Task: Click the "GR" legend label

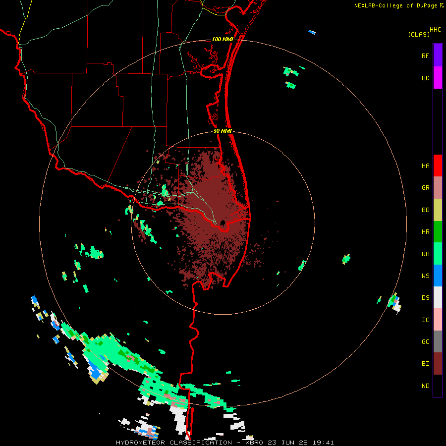Action: [425, 188]
